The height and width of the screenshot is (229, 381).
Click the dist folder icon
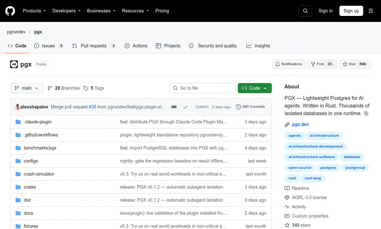18,200
